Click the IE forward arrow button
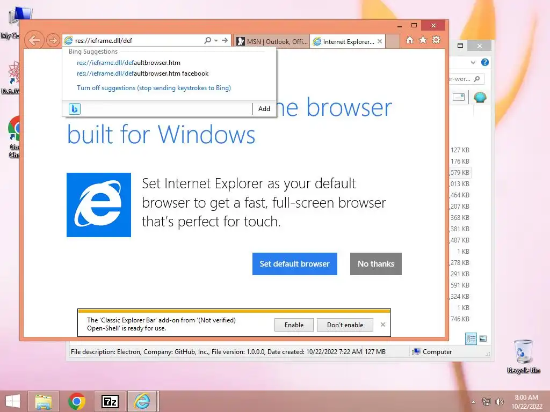550x412 pixels. tap(53, 40)
